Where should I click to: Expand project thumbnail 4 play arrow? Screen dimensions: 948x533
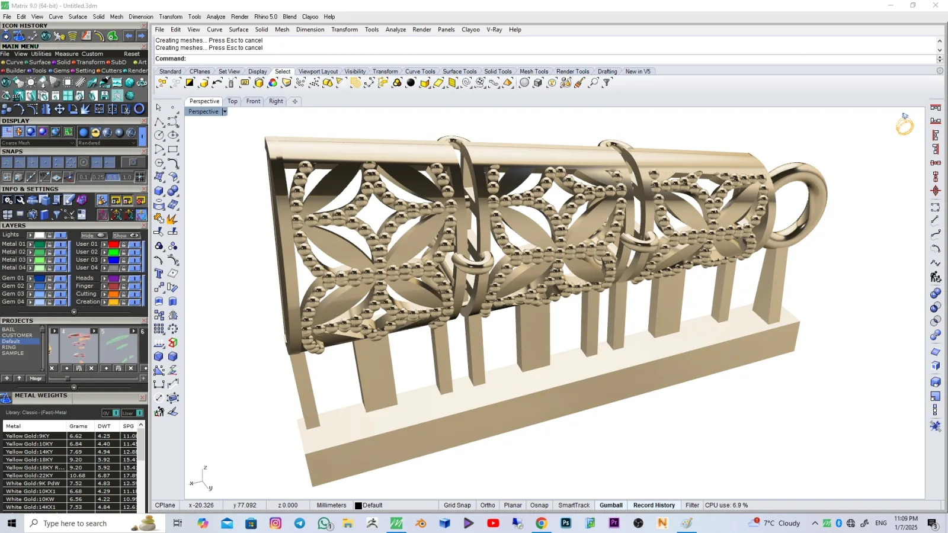click(x=94, y=331)
